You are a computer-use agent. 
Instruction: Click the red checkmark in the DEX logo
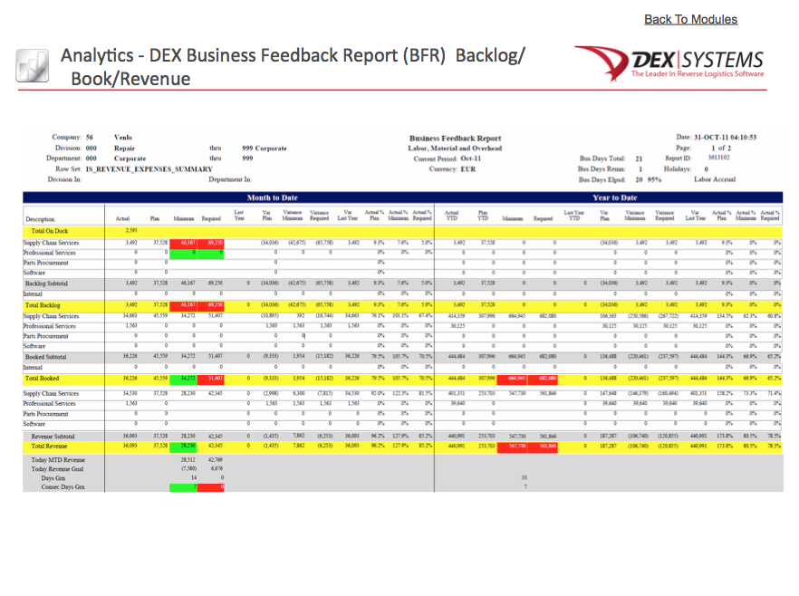tap(605, 62)
